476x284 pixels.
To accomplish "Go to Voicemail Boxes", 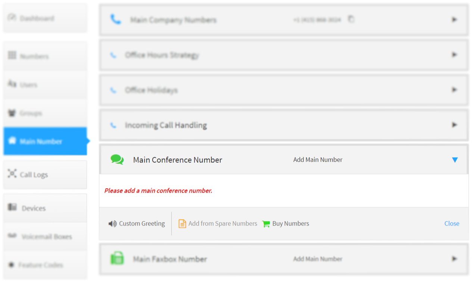I will 45,236.
